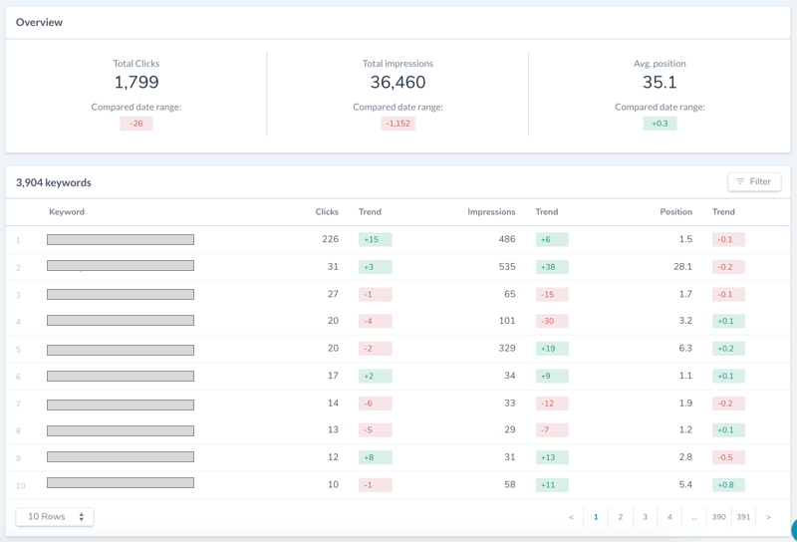
Task: Click the pagination ellipsis
Action: (694, 517)
